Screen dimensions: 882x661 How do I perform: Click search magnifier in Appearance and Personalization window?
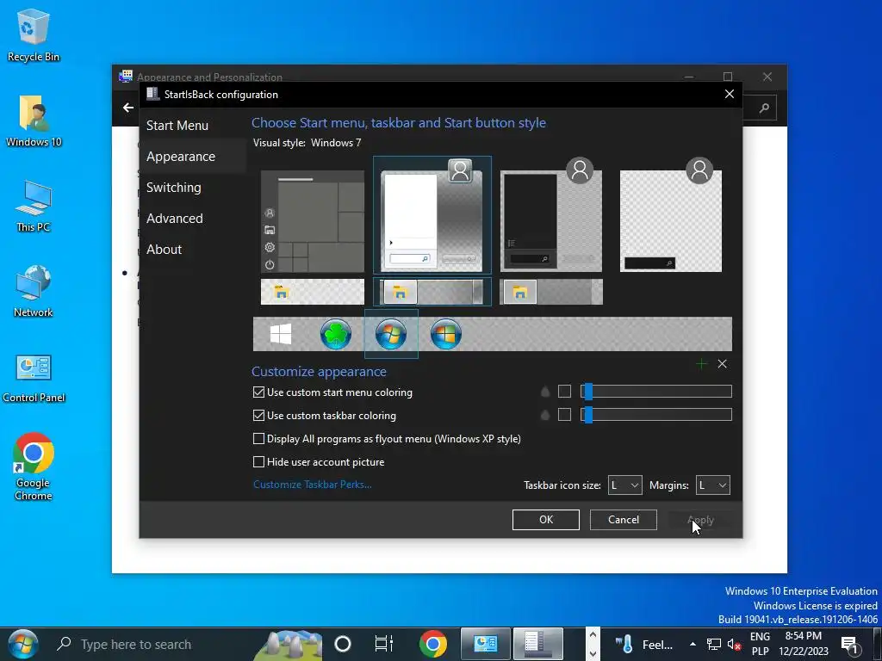click(x=764, y=108)
